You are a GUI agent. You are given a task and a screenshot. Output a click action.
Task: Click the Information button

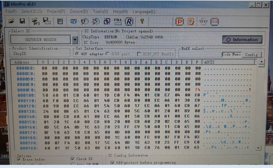pos(242,40)
